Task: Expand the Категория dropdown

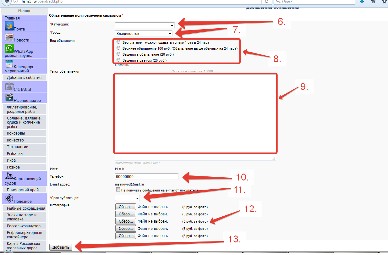Action: pos(145,25)
